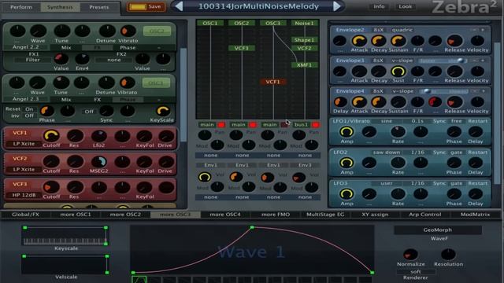The image size is (504, 283).
Task: Open the ModMatrix tab
Action: pyautogui.click(x=475, y=215)
